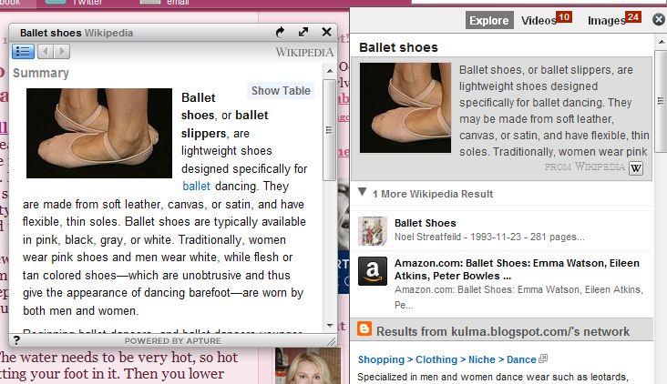Image resolution: width=667 pixels, height=384 pixels.
Task: Expand the Wikipedia popup to full size
Action: [303, 32]
